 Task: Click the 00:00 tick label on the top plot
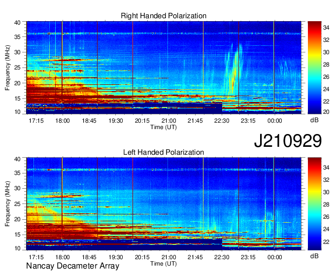pos(275,121)
